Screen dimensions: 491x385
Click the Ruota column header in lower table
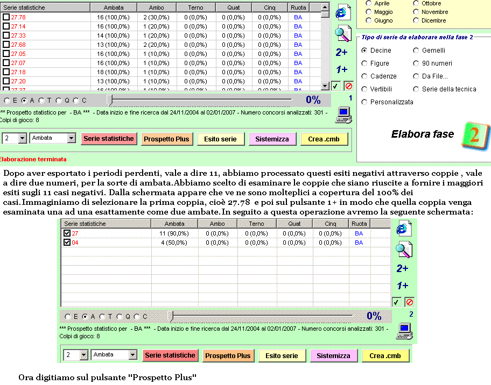click(x=359, y=224)
